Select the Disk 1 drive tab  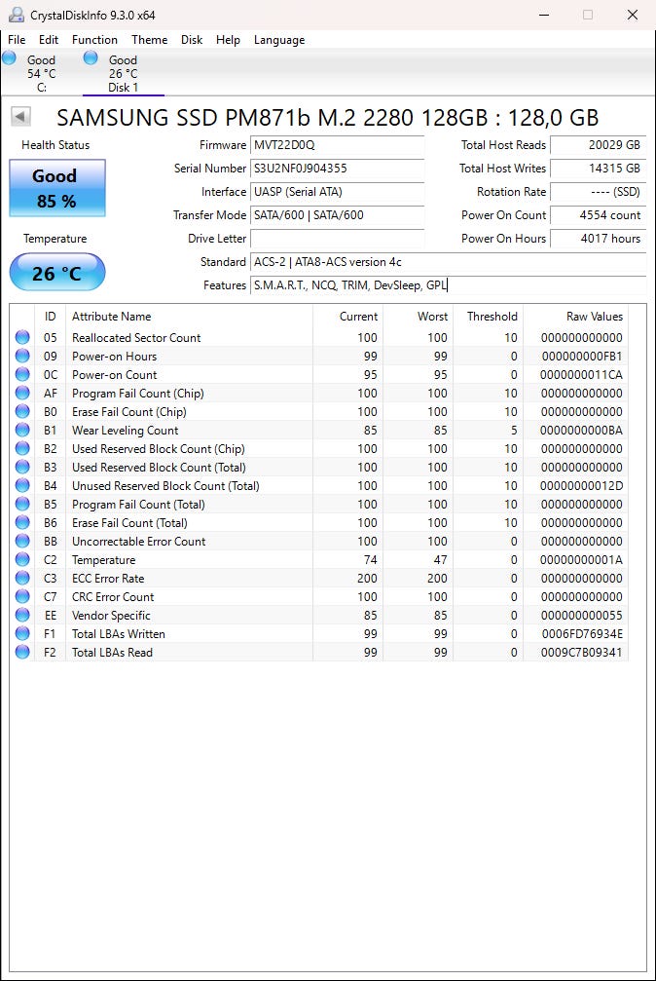(x=124, y=72)
